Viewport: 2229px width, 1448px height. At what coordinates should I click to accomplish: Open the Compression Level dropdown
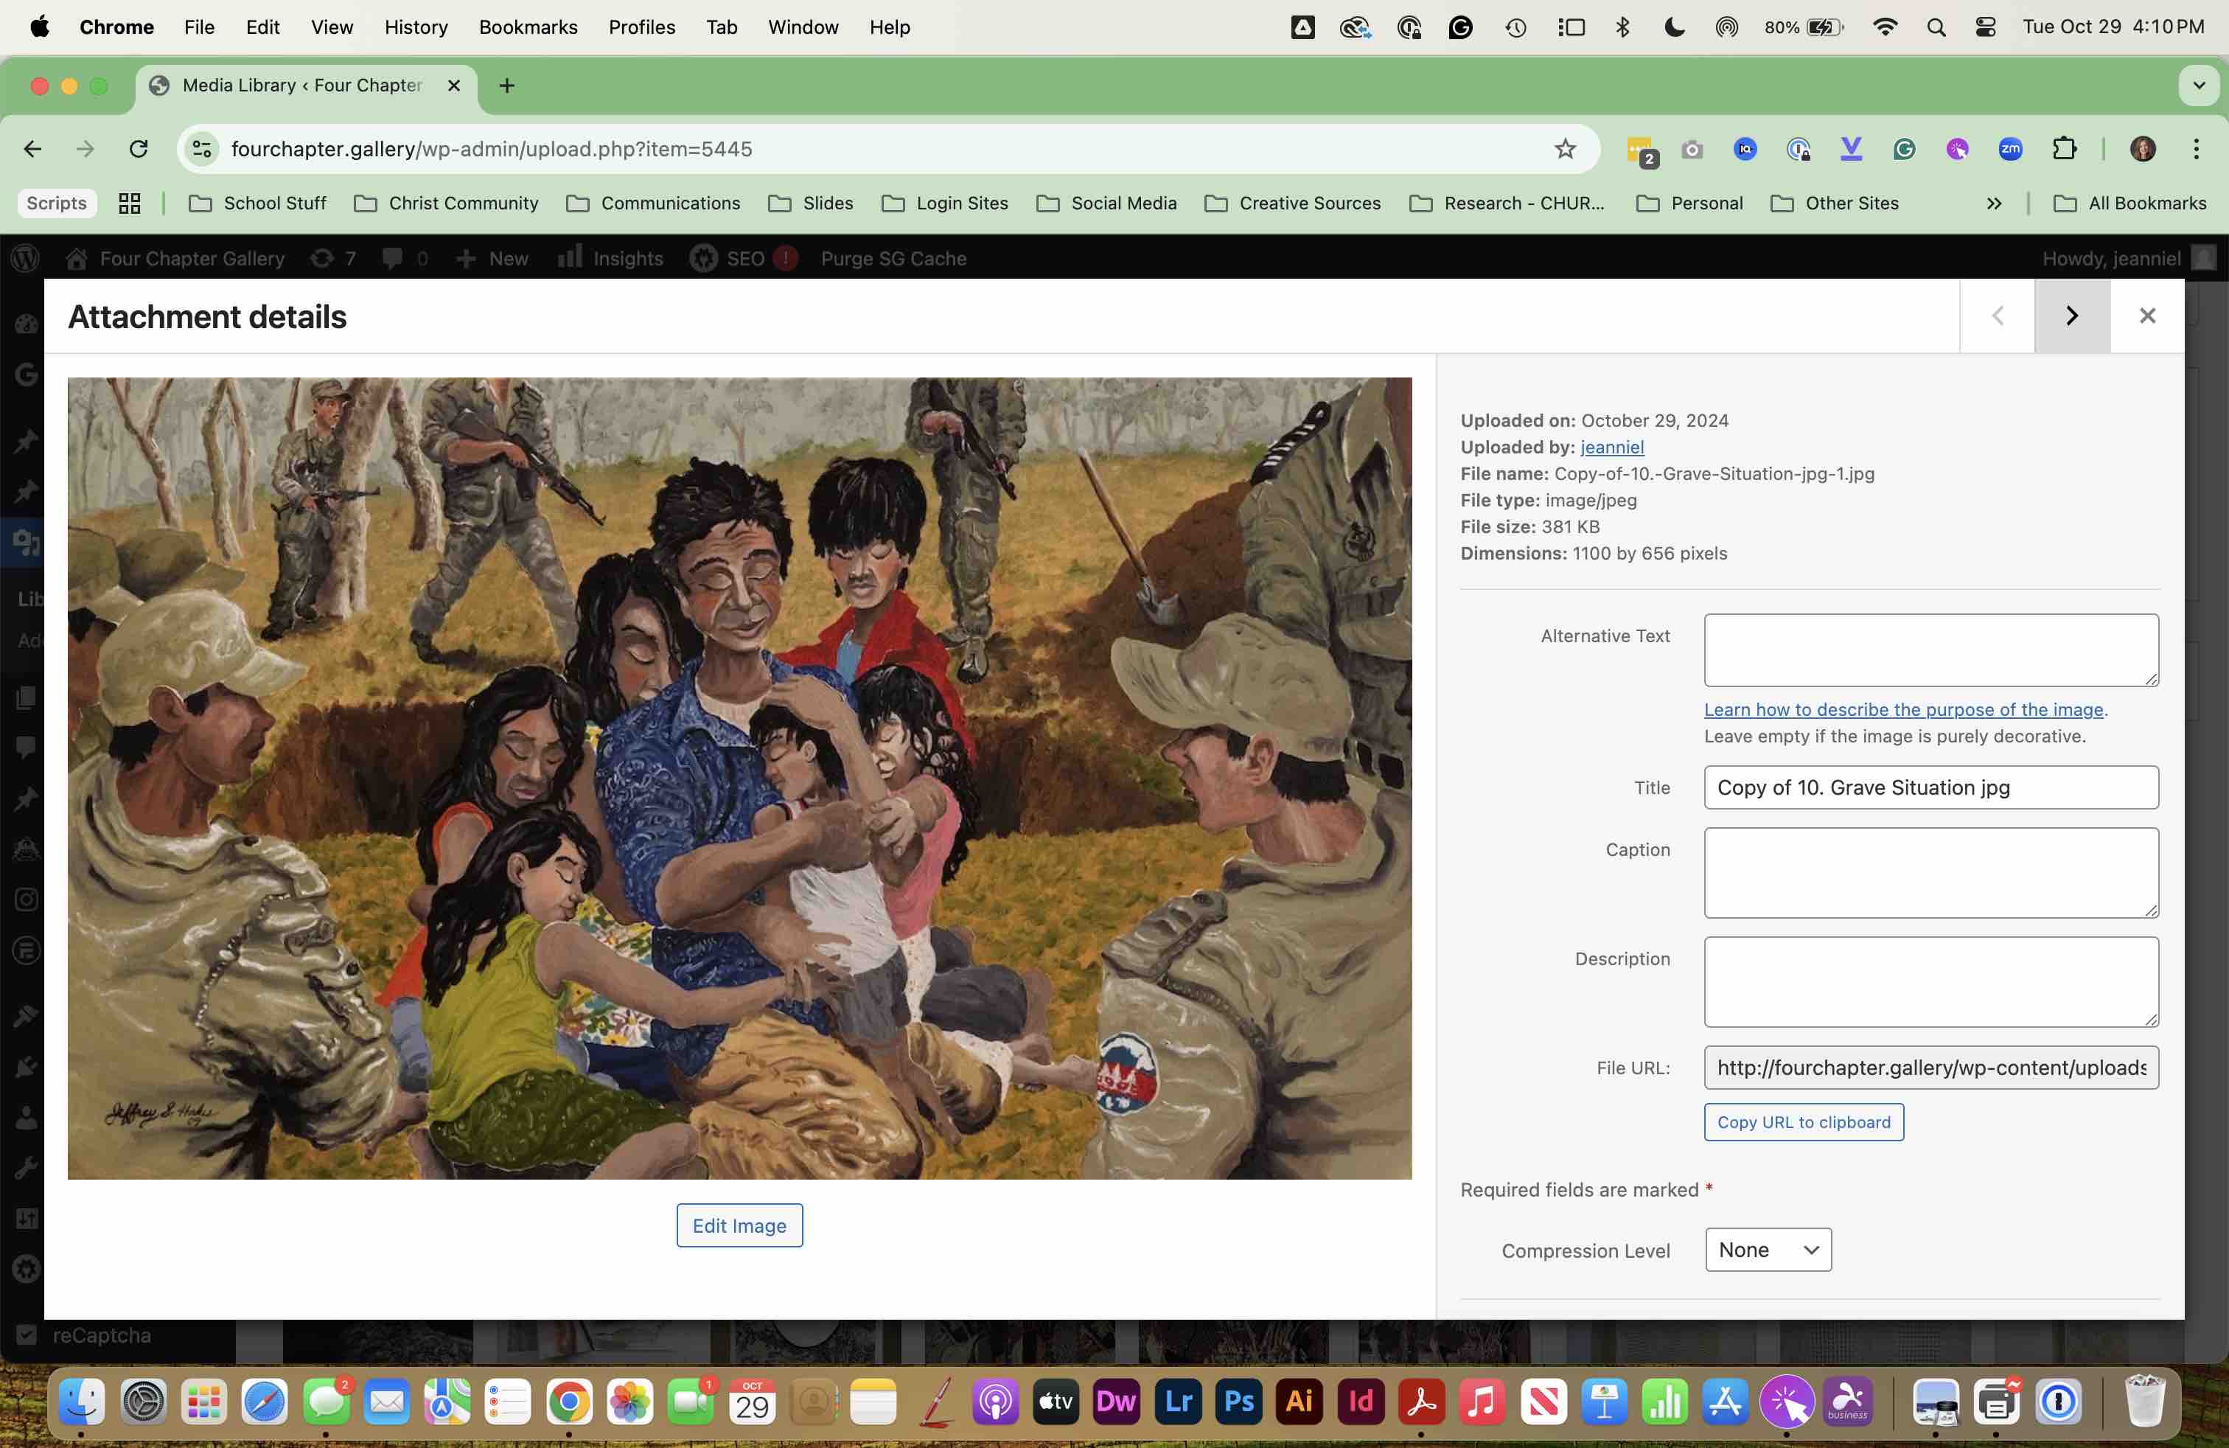click(x=1768, y=1250)
